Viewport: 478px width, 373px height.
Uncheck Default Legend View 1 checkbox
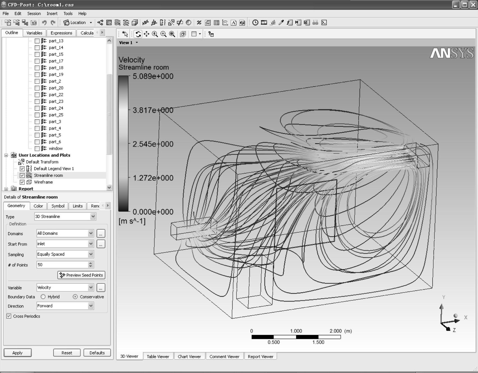click(x=22, y=169)
